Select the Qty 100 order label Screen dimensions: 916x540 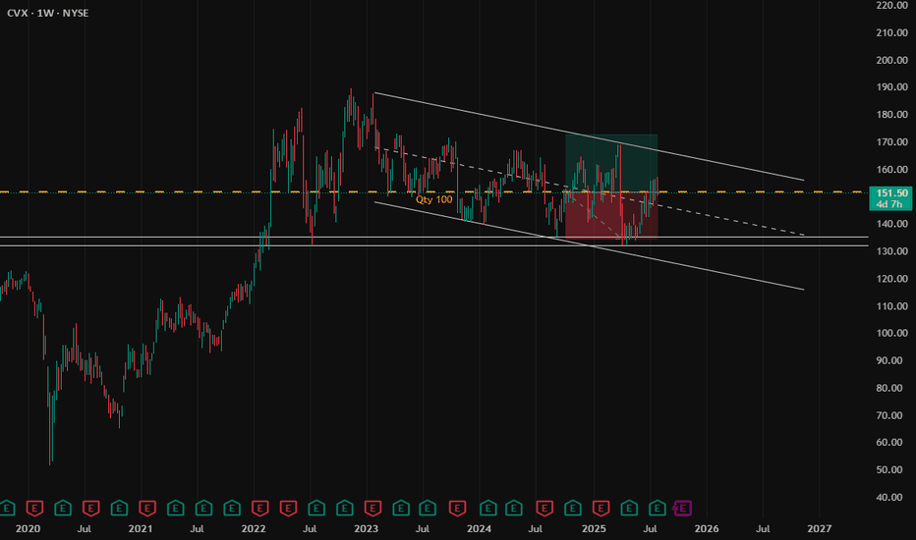pyautogui.click(x=434, y=199)
